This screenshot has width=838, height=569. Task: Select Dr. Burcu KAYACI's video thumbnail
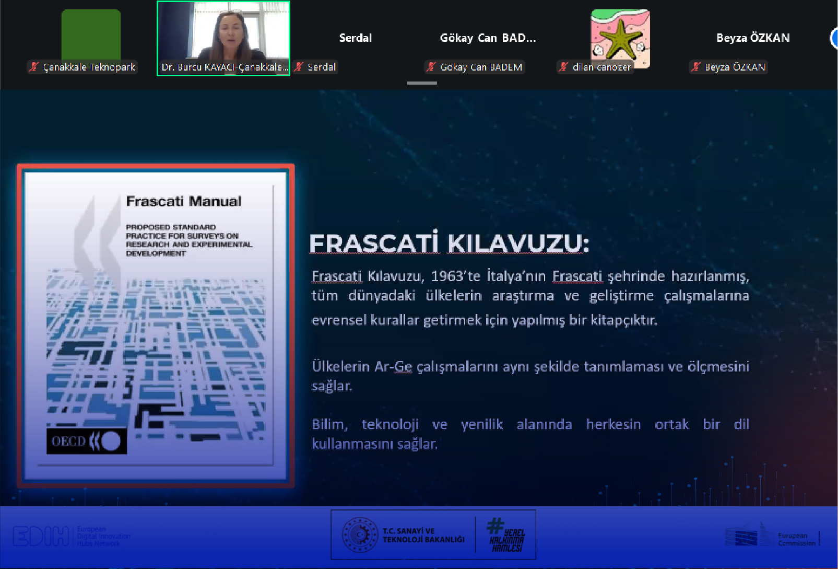click(223, 38)
